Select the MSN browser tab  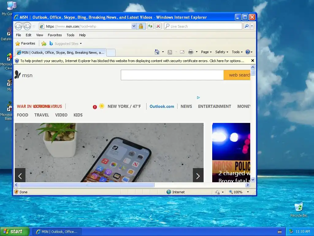click(x=61, y=53)
